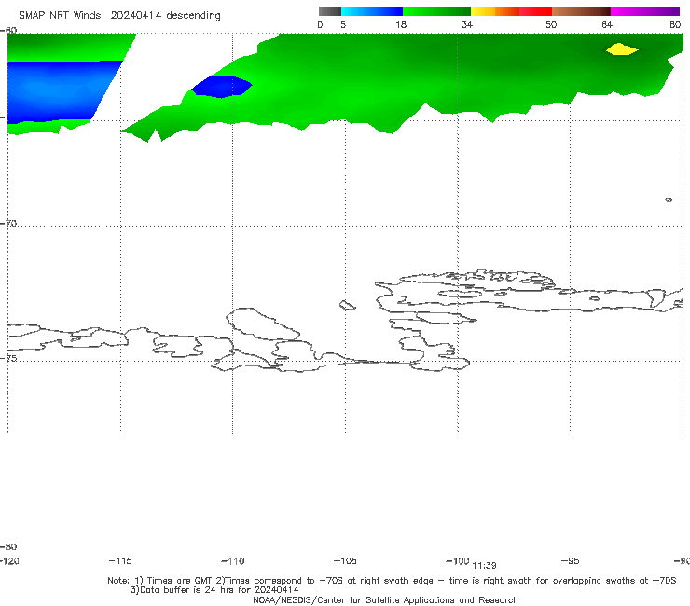
Task: Click the NOAA/NESDIS credit line
Action: 385,600
